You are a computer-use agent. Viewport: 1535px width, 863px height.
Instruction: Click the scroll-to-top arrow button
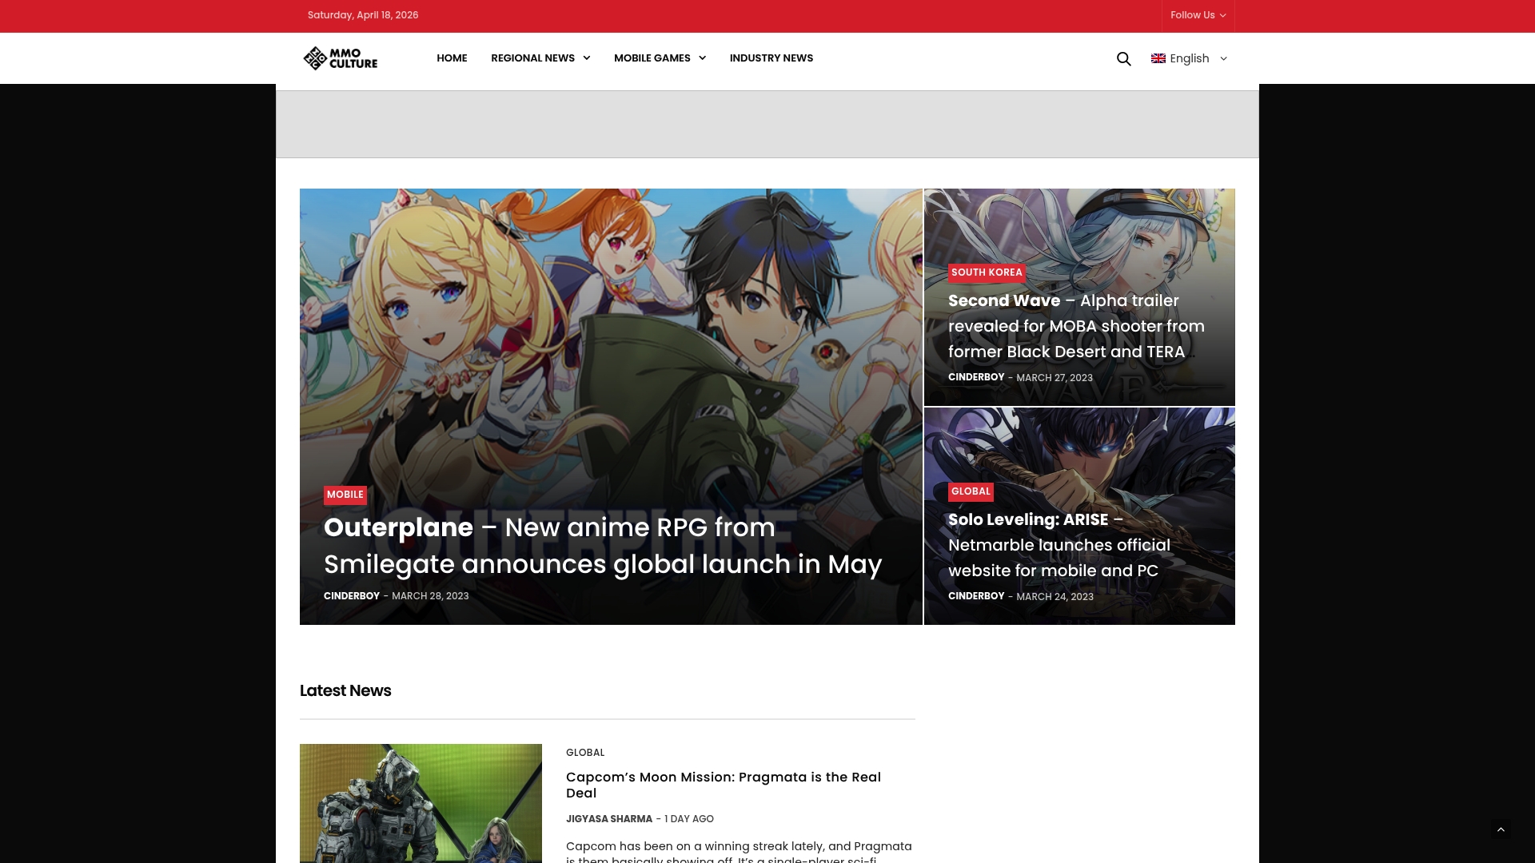click(1501, 829)
